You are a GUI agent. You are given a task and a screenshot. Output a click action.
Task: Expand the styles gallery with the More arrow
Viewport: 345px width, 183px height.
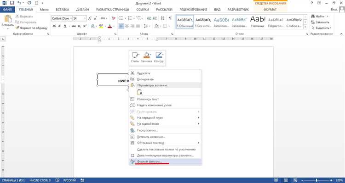coord(305,27)
